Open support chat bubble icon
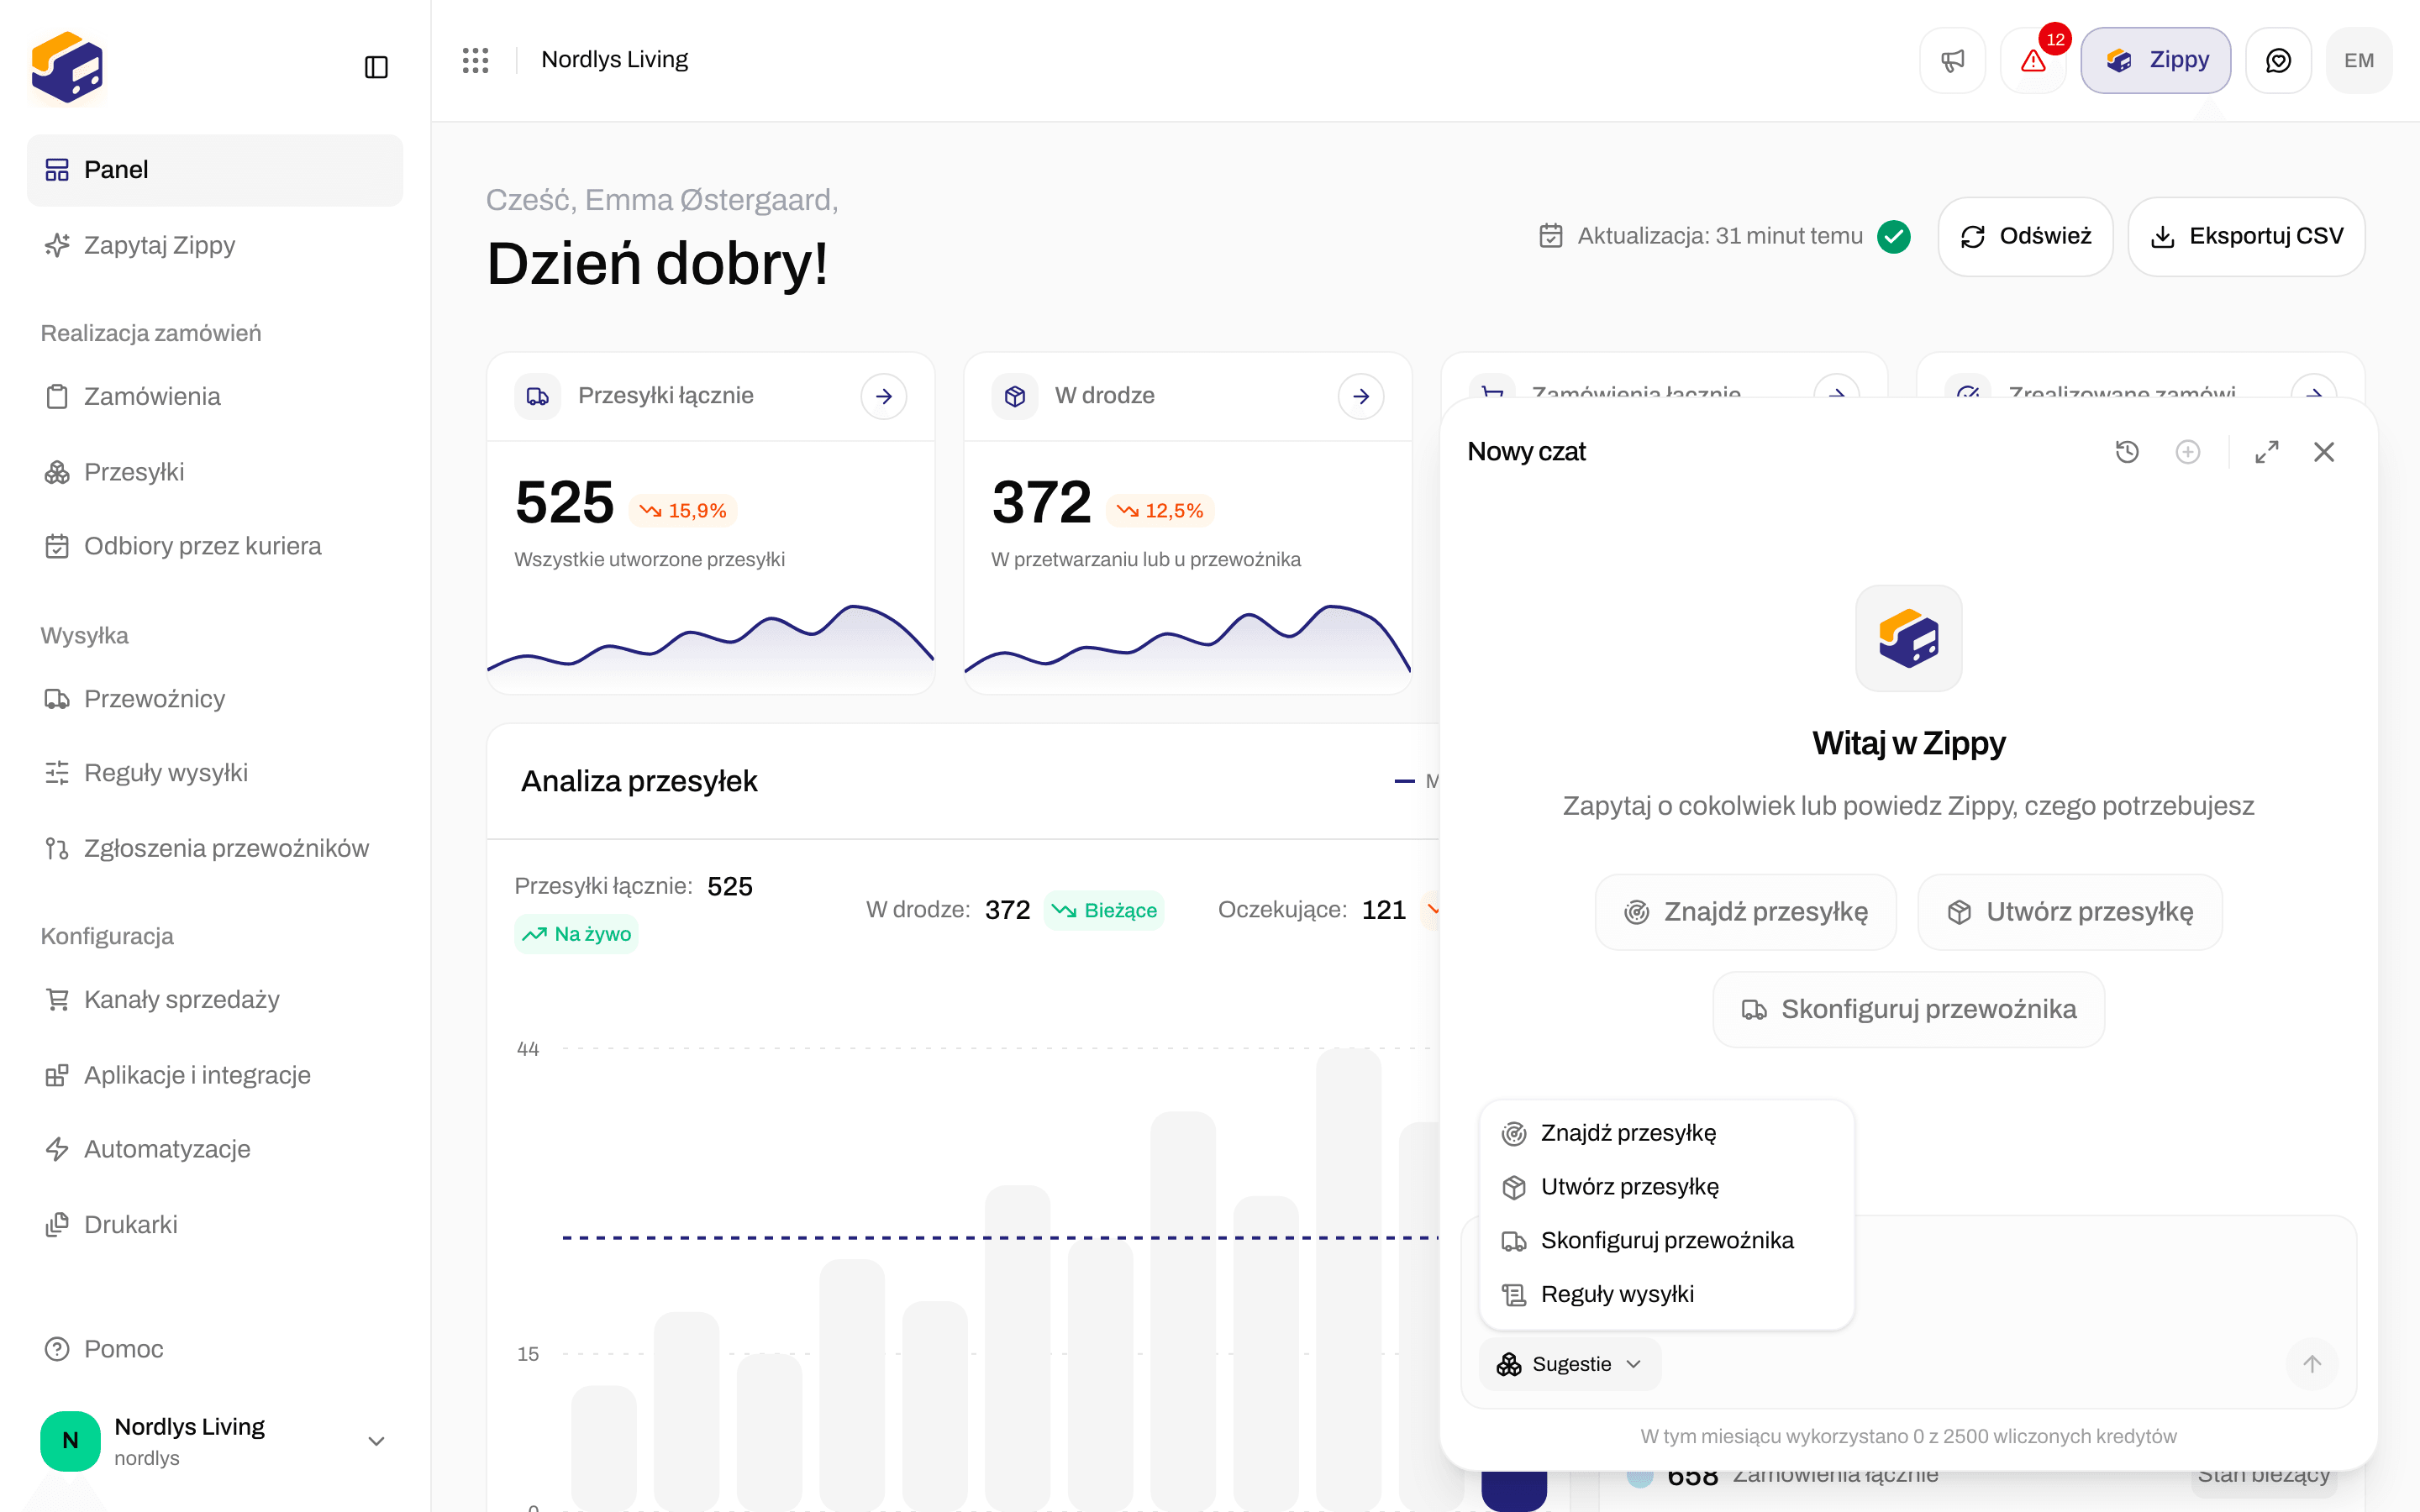This screenshot has height=1512, width=2420. [2278, 60]
